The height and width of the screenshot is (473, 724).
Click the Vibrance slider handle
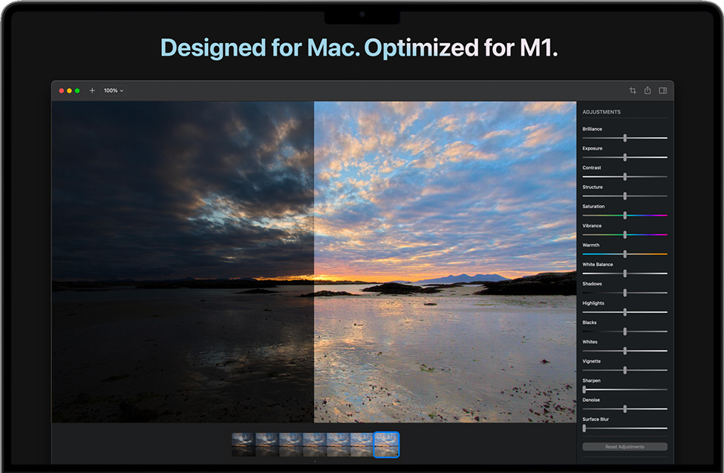[x=625, y=234]
